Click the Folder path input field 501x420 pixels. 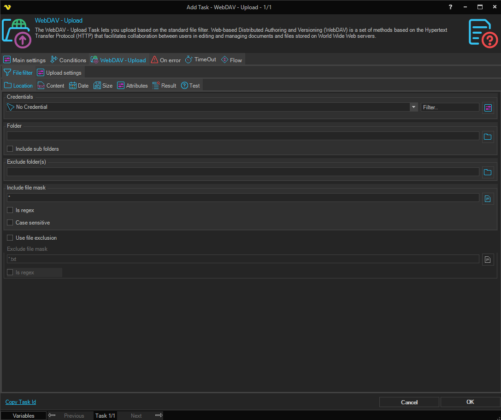tap(243, 136)
